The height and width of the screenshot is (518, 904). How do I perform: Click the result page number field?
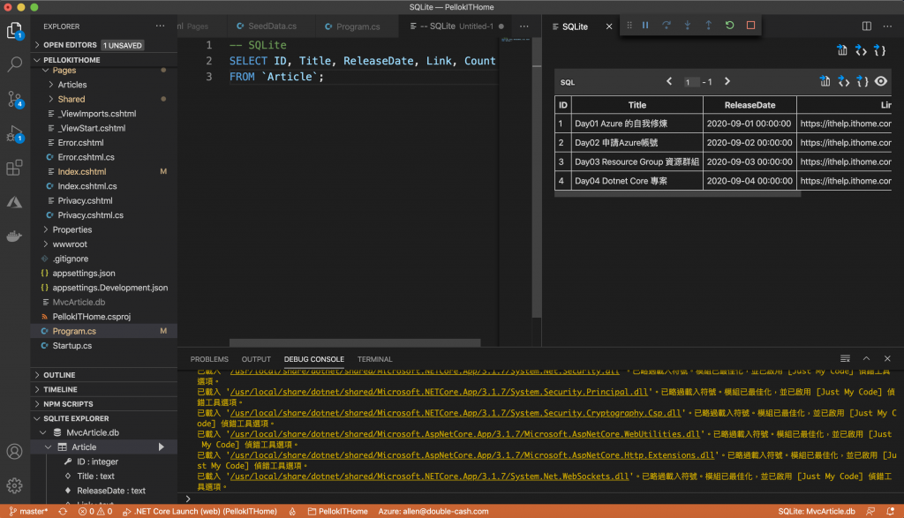pos(690,82)
